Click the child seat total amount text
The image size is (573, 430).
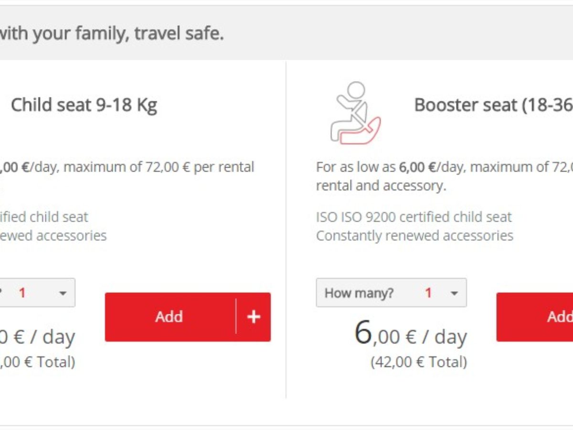click(38, 362)
